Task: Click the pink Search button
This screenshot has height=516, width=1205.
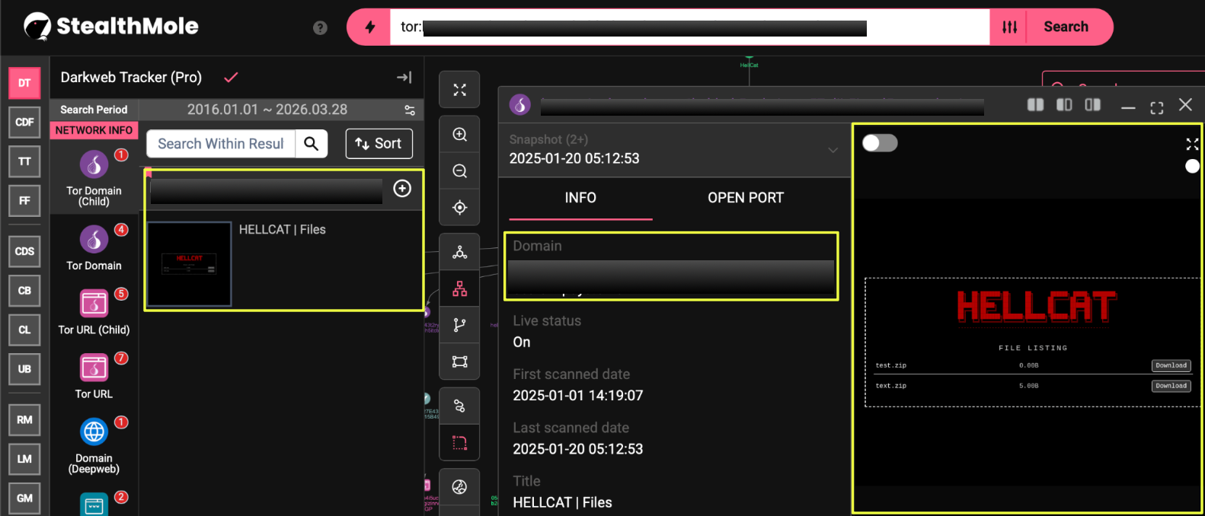Action: [1066, 27]
